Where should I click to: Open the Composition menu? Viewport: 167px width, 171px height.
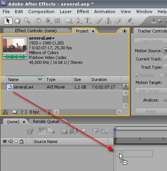[x=41, y=12]
